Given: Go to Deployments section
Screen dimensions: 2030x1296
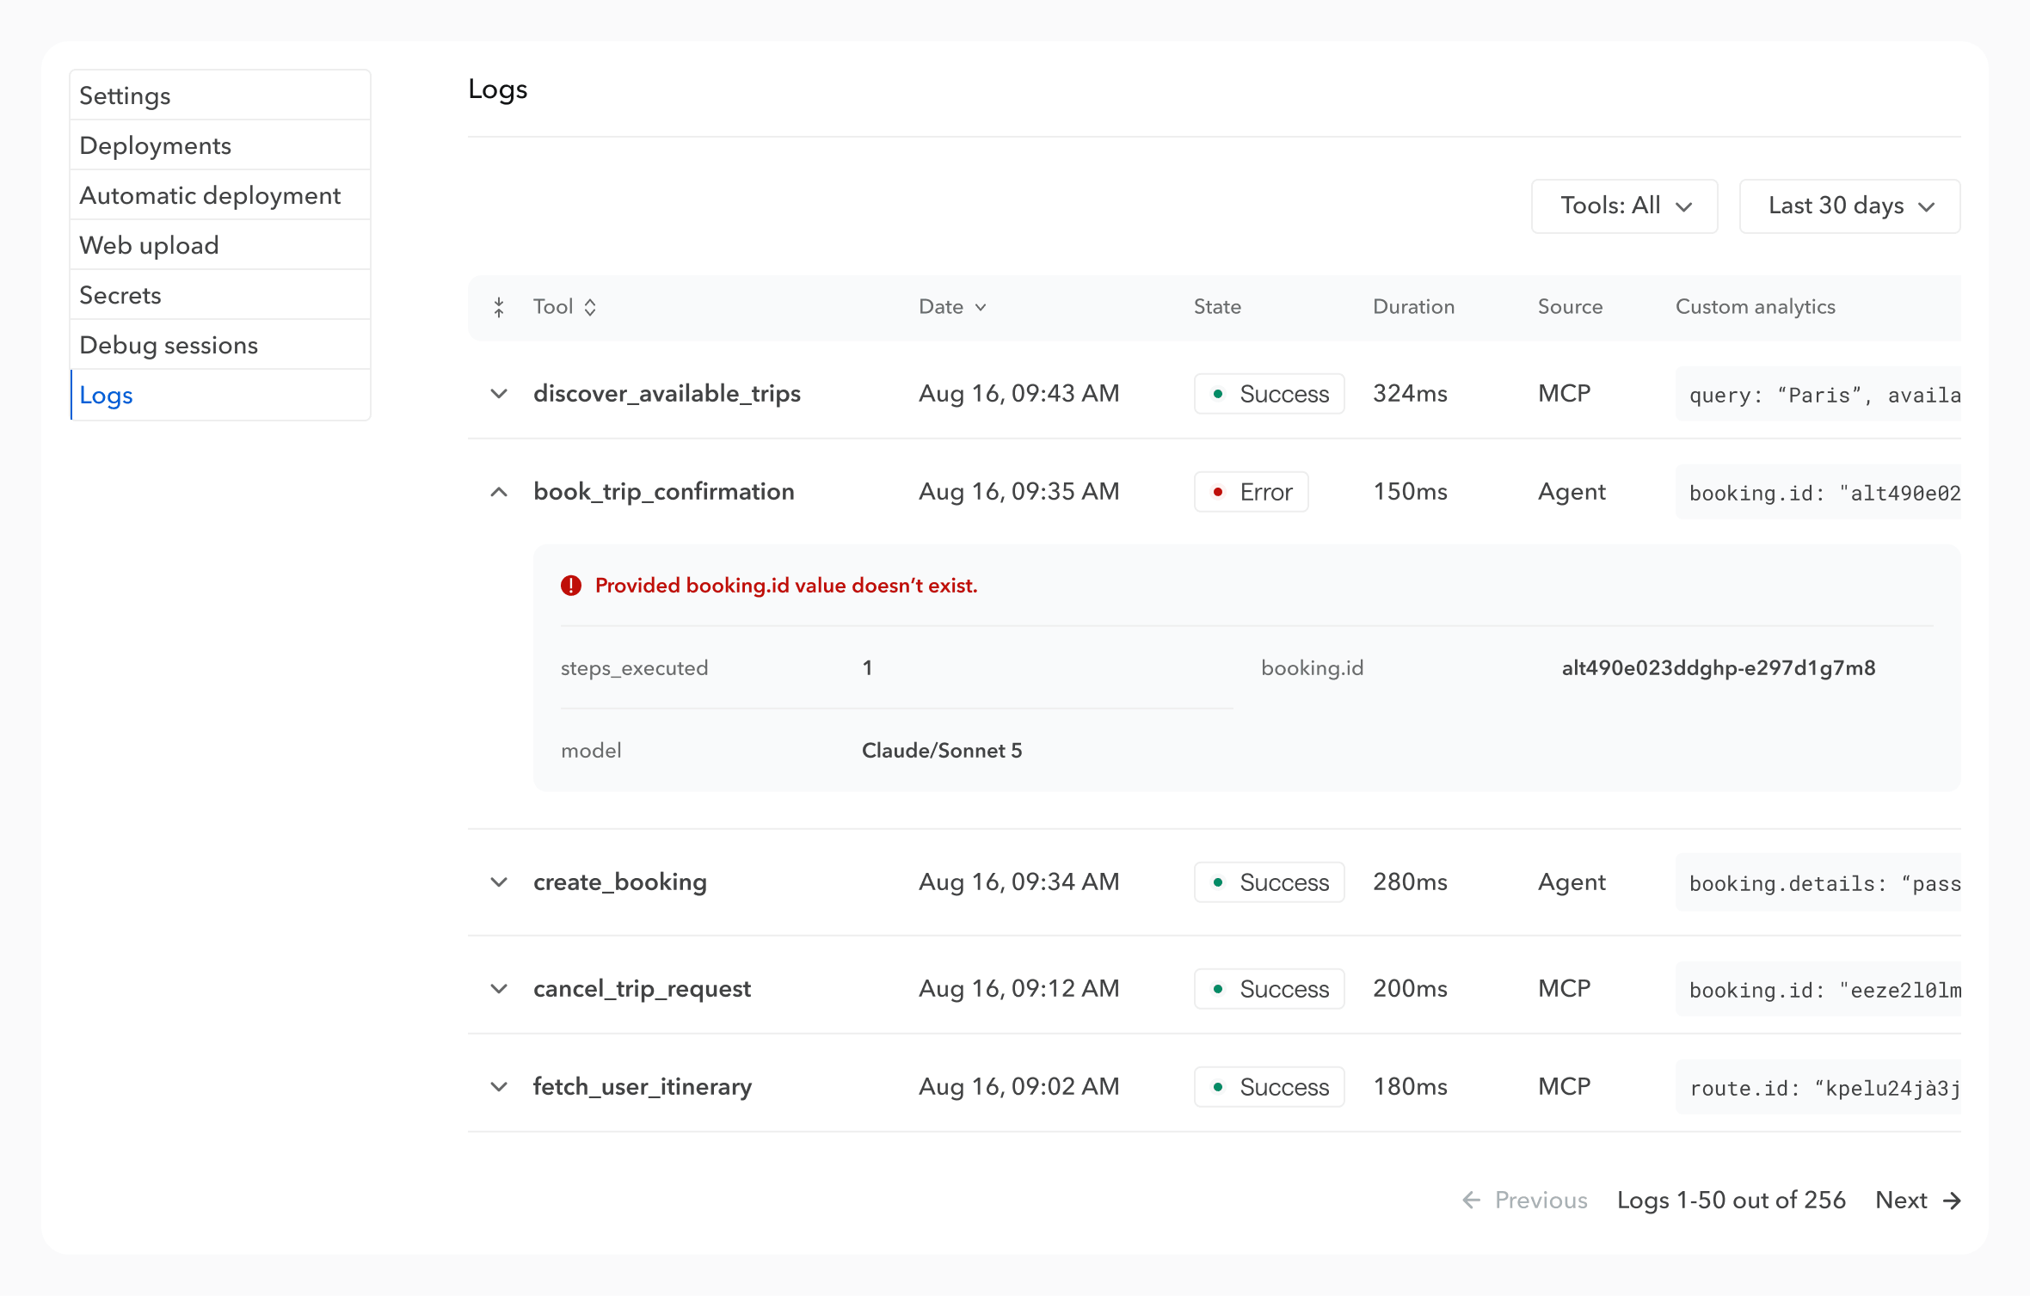Looking at the screenshot, I should point(220,145).
